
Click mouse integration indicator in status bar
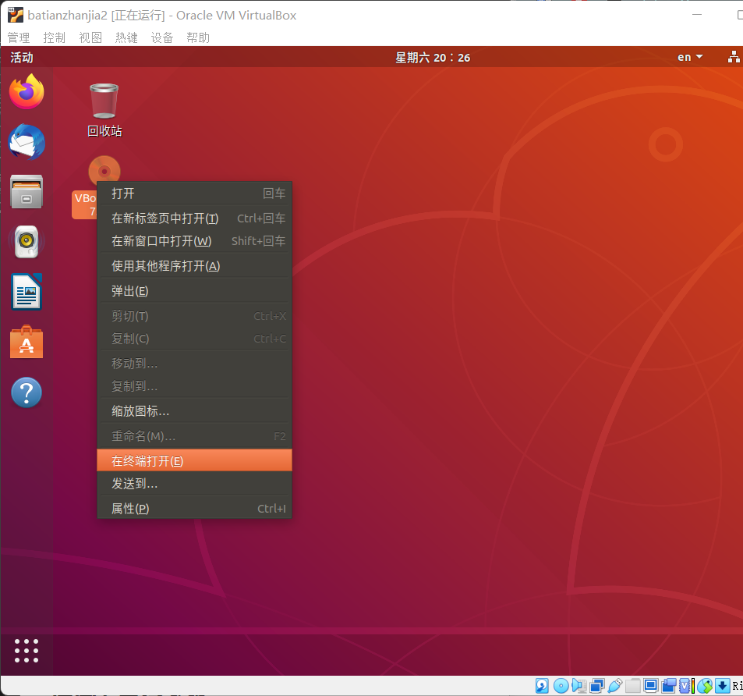705,686
